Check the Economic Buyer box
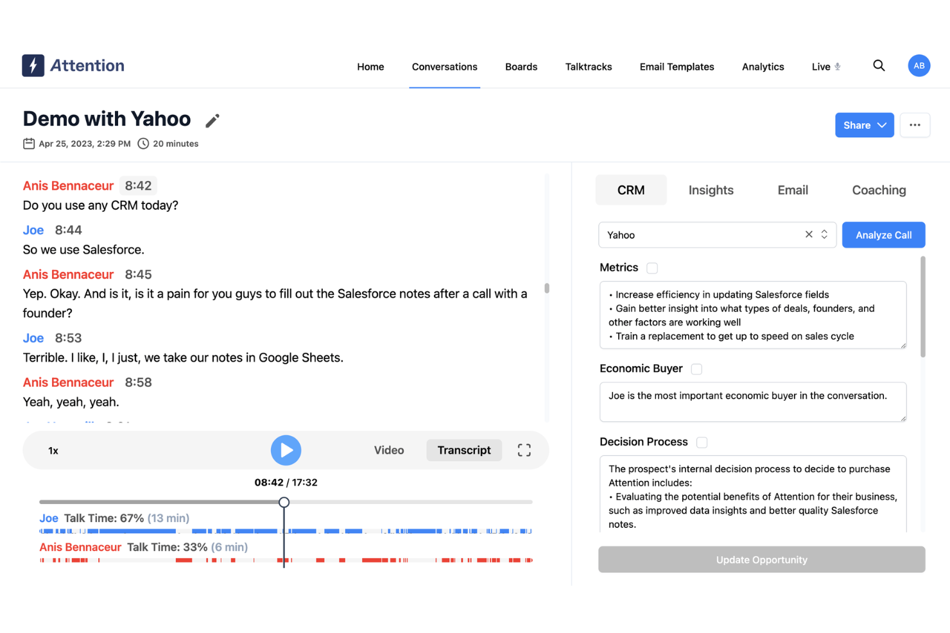Screen dimensions: 950x633 coord(696,369)
